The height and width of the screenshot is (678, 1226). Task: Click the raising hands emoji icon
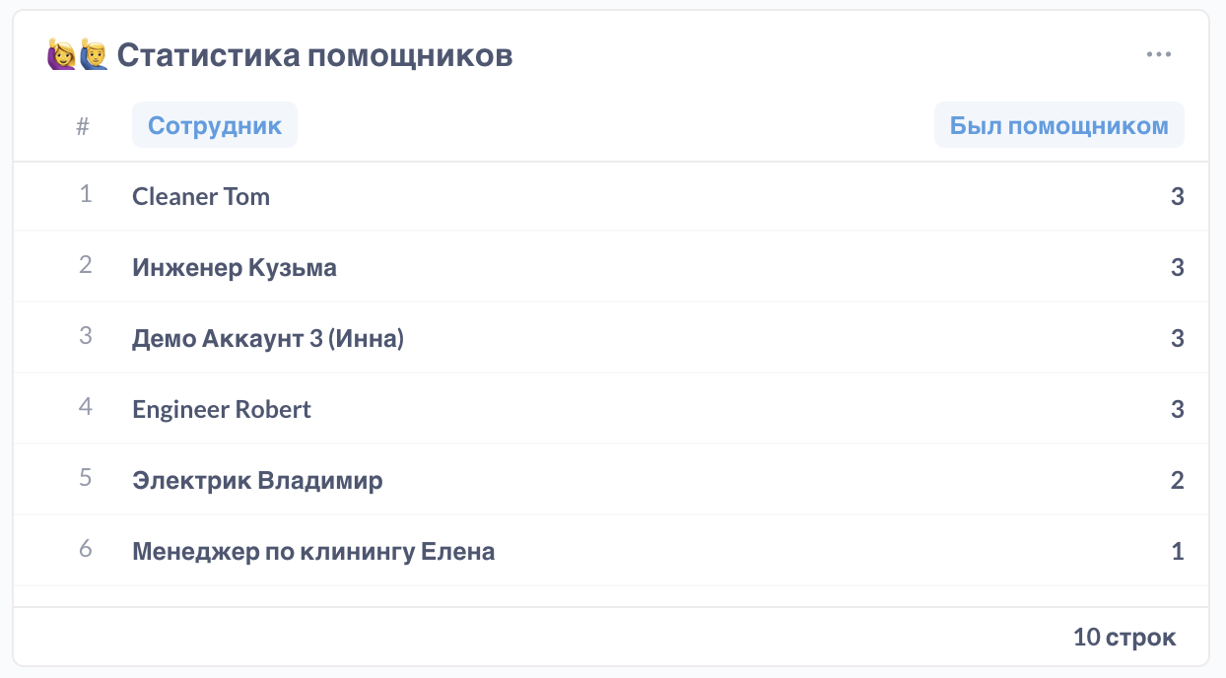(77, 55)
